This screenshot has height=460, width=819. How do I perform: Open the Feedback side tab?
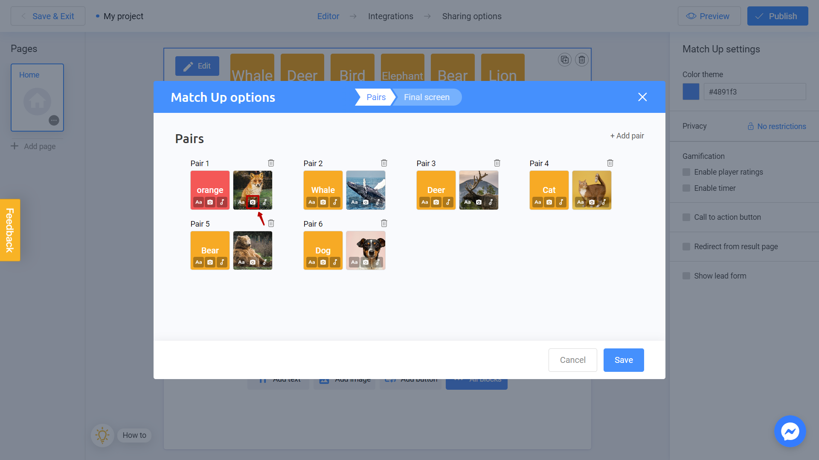(x=10, y=230)
